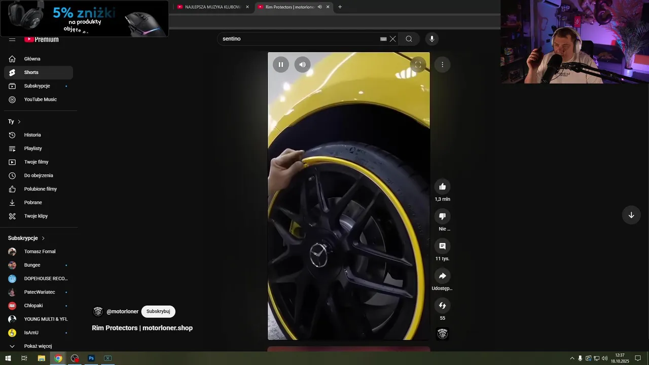The image size is (649, 365).
Task: Open the Remix button labeled 55
Action: pyautogui.click(x=442, y=306)
